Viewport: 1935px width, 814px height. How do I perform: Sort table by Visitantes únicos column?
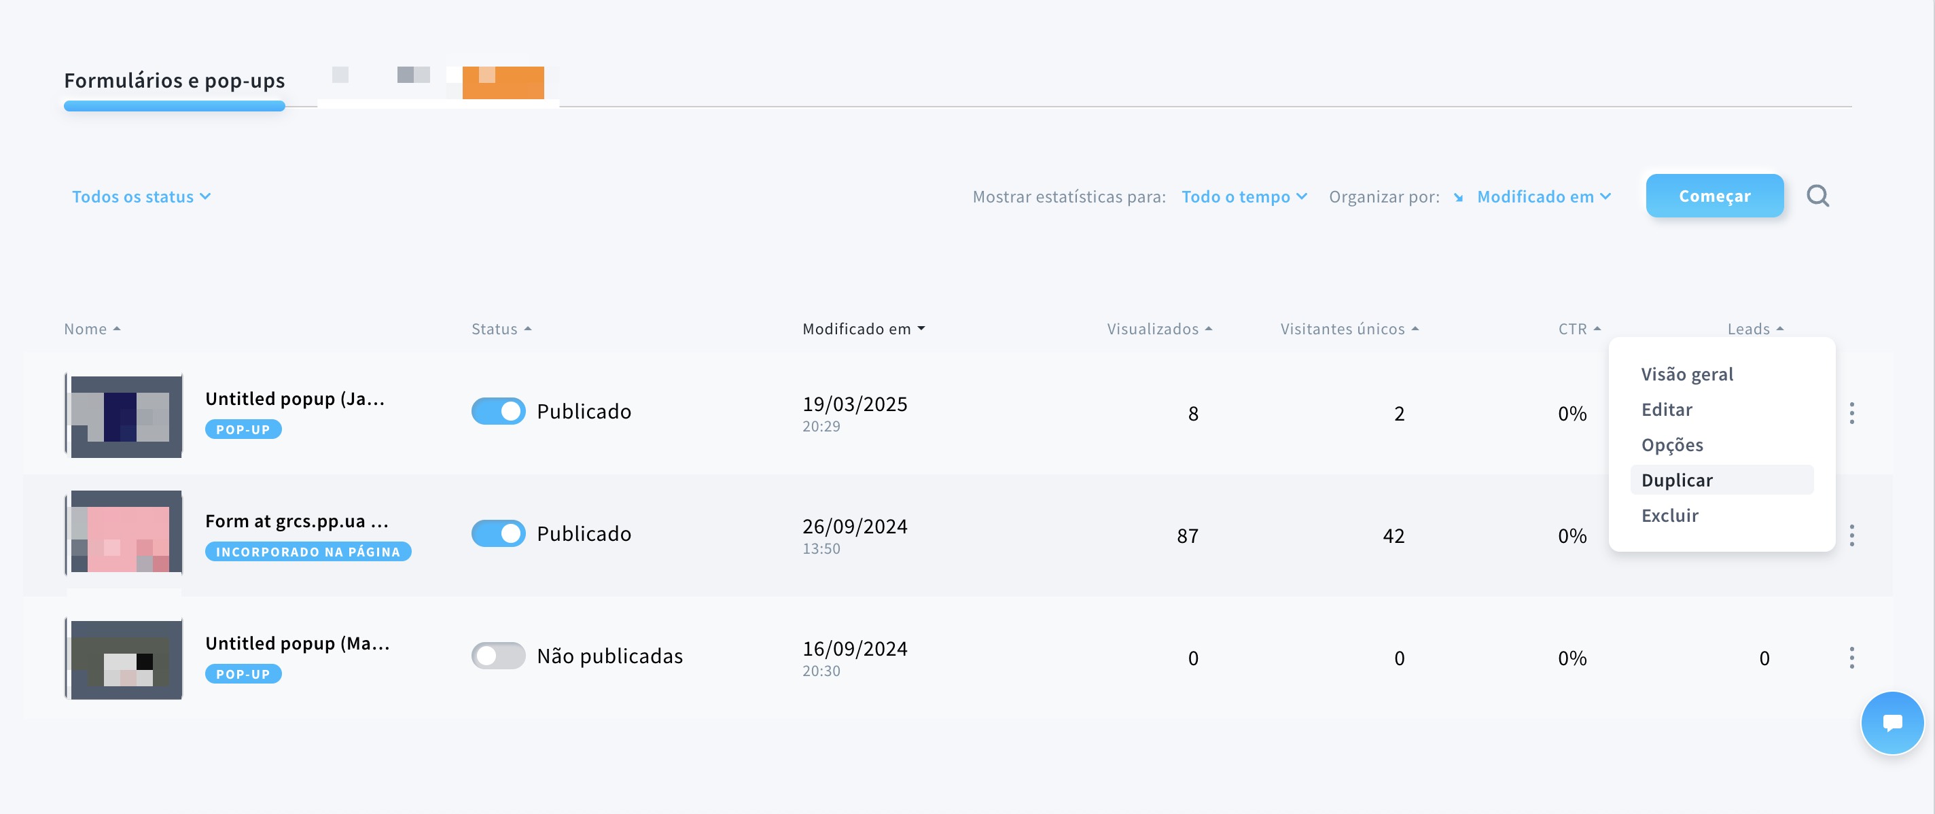point(1350,329)
